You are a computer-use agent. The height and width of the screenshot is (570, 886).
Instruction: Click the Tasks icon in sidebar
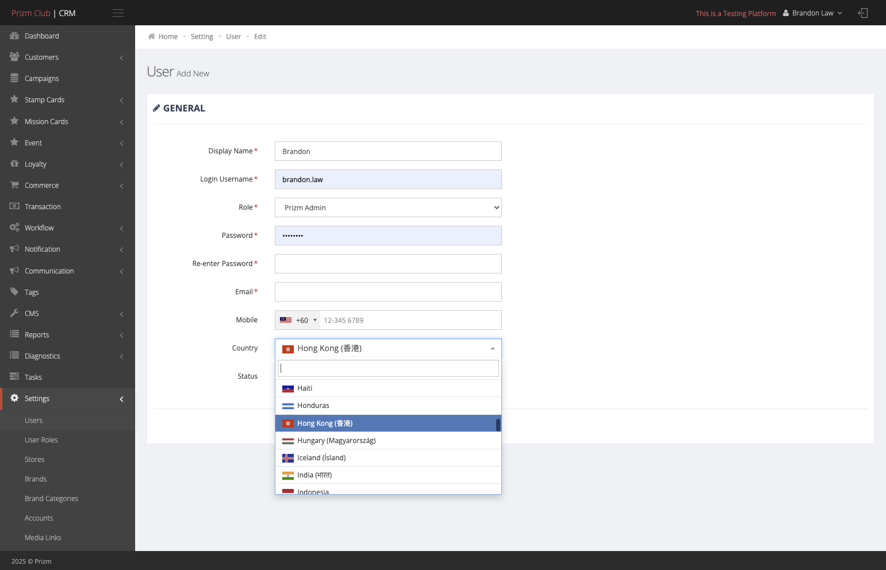[14, 377]
